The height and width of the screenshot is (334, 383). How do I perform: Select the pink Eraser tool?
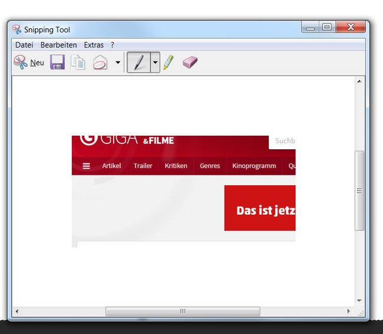click(x=190, y=63)
